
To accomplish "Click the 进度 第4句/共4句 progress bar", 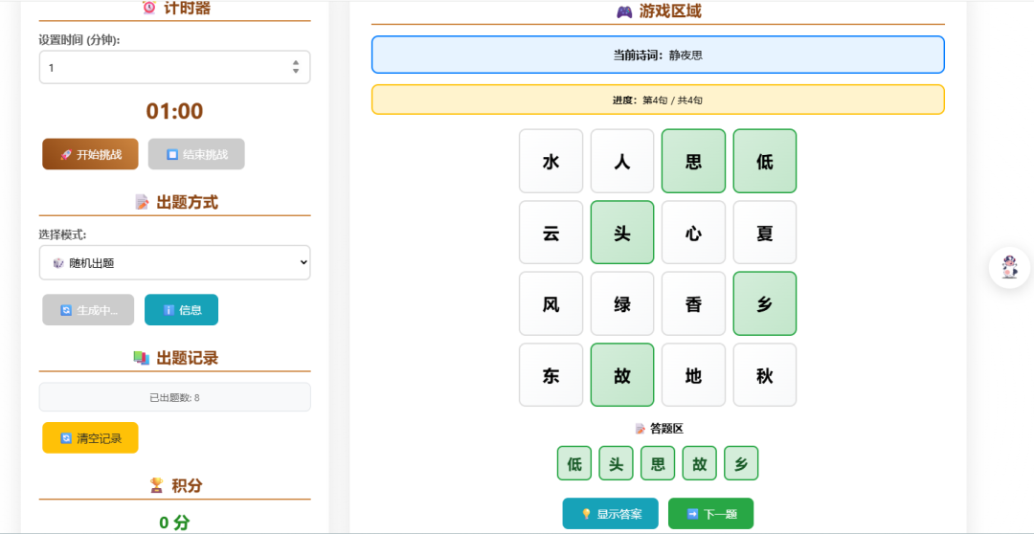I will tap(658, 100).
